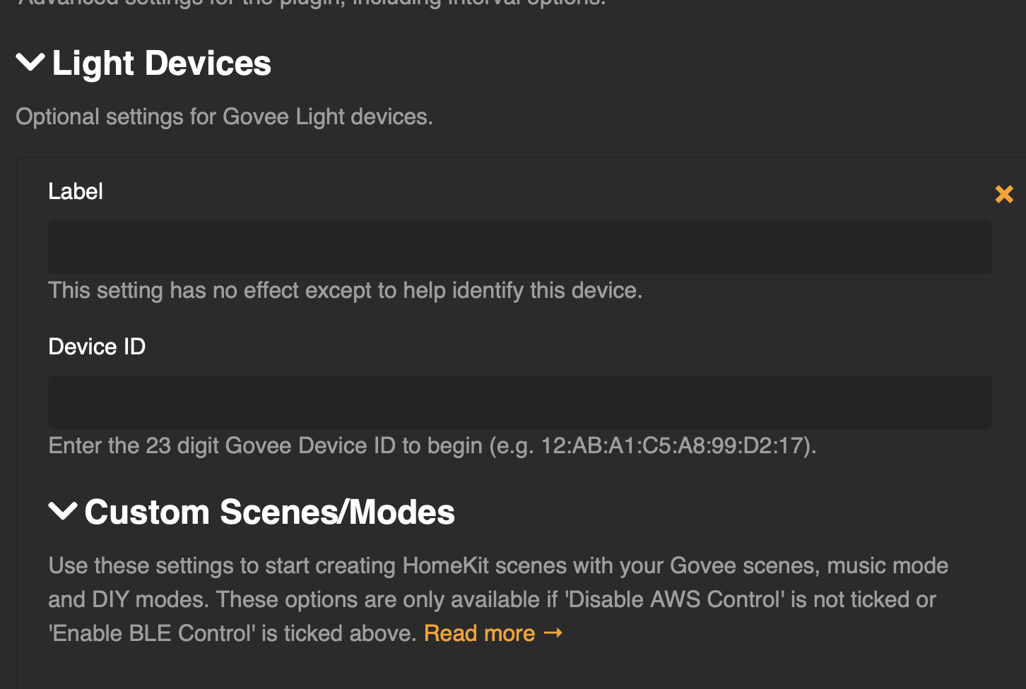1026x689 pixels.
Task: Click the Custom Scenes/Modes heading
Action: 269,511
